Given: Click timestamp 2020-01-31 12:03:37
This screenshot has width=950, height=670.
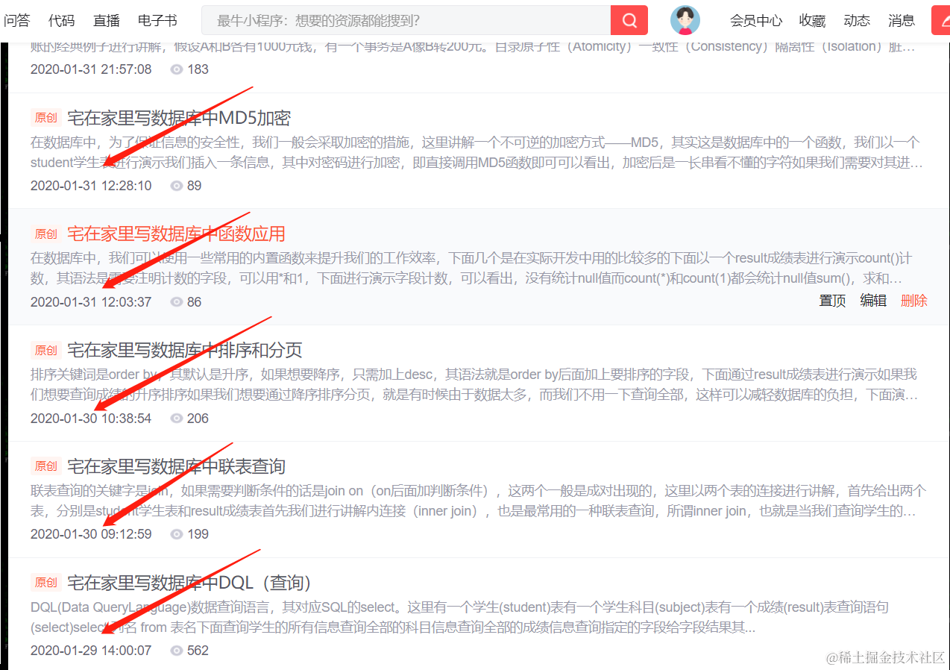Looking at the screenshot, I should click(91, 302).
